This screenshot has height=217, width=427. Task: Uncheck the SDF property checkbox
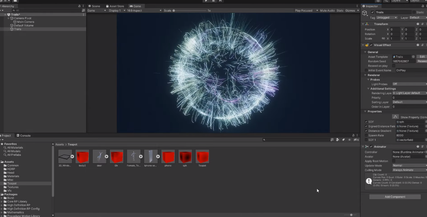(366, 122)
